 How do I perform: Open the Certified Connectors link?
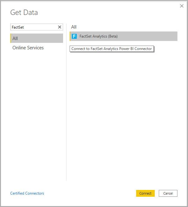click(x=27, y=193)
